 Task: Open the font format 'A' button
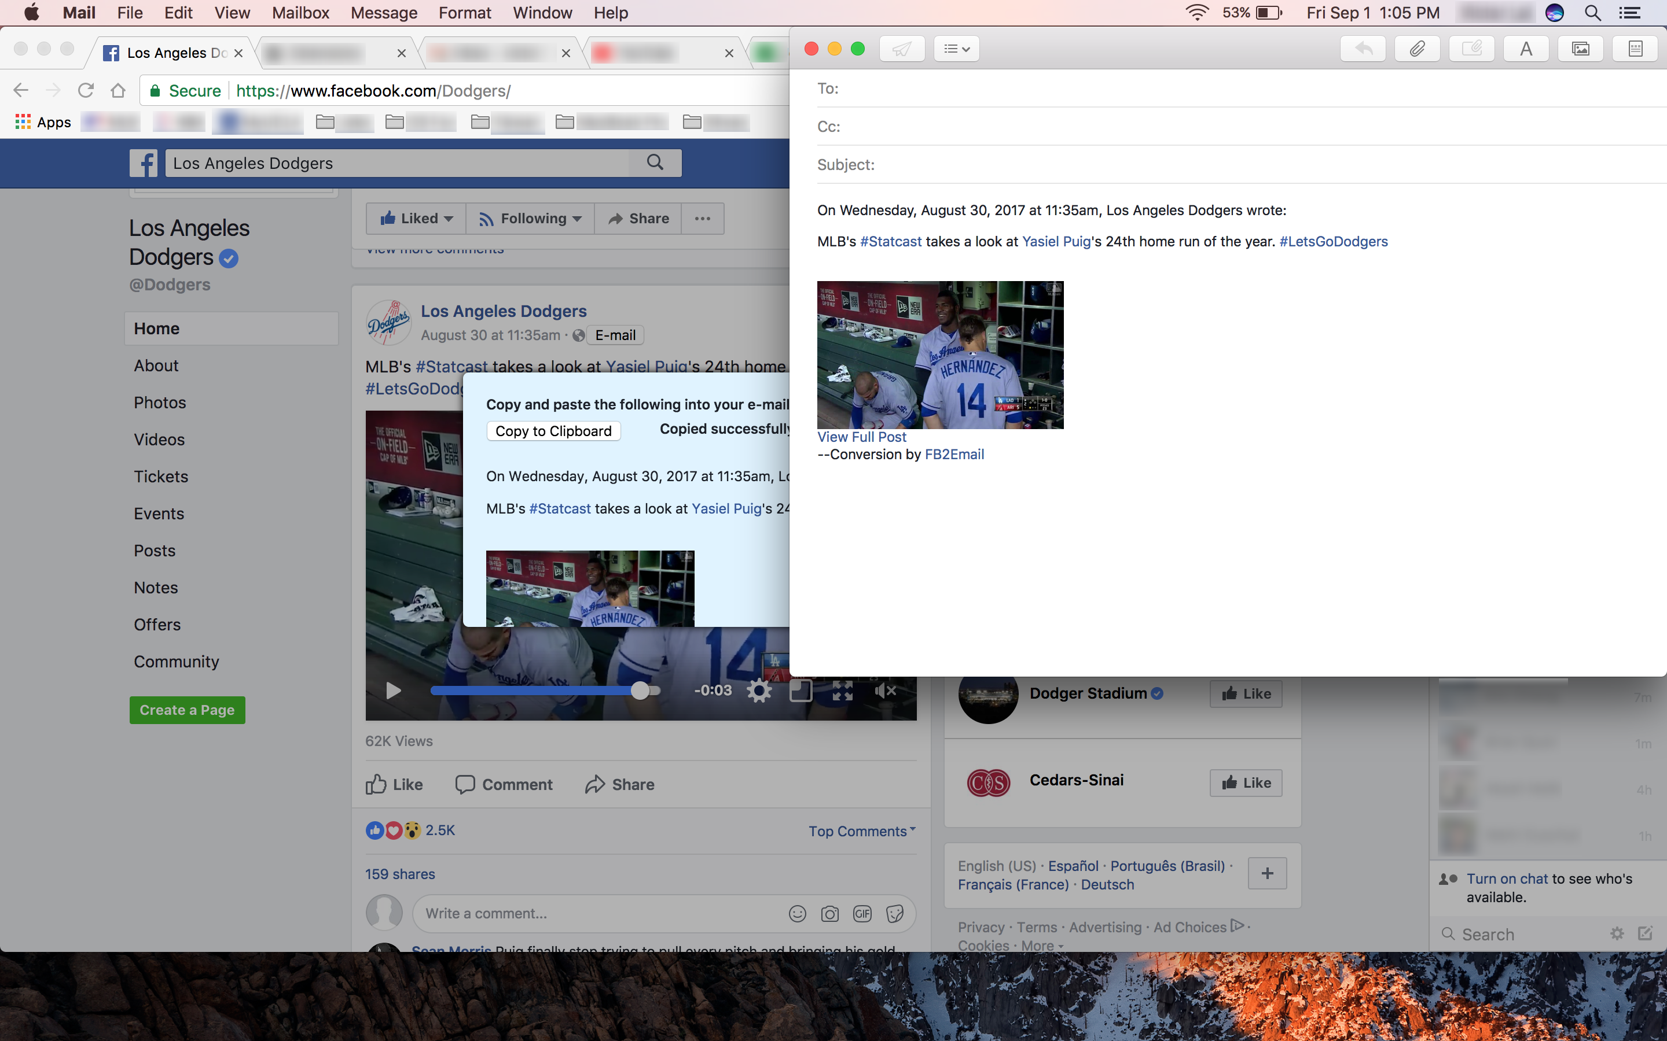point(1526,49)
